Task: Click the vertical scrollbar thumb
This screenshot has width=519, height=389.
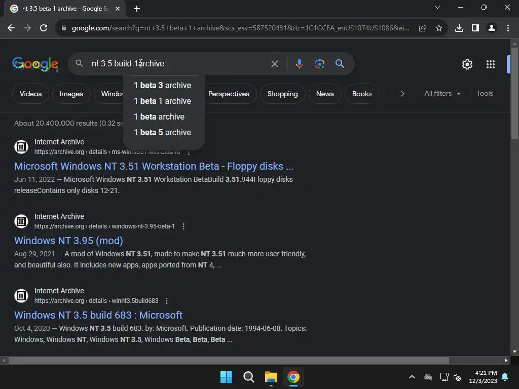Action: tap(514, 93)
